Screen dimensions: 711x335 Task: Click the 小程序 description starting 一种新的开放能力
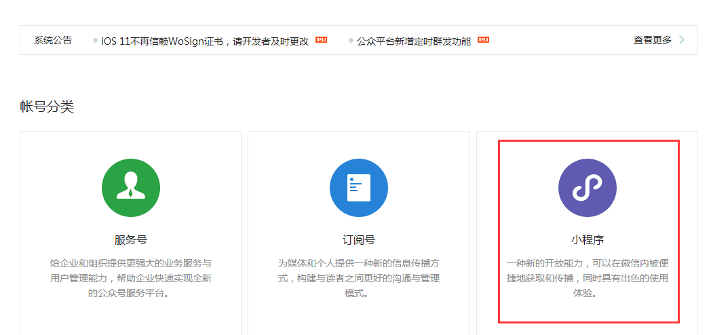point(588,278)
